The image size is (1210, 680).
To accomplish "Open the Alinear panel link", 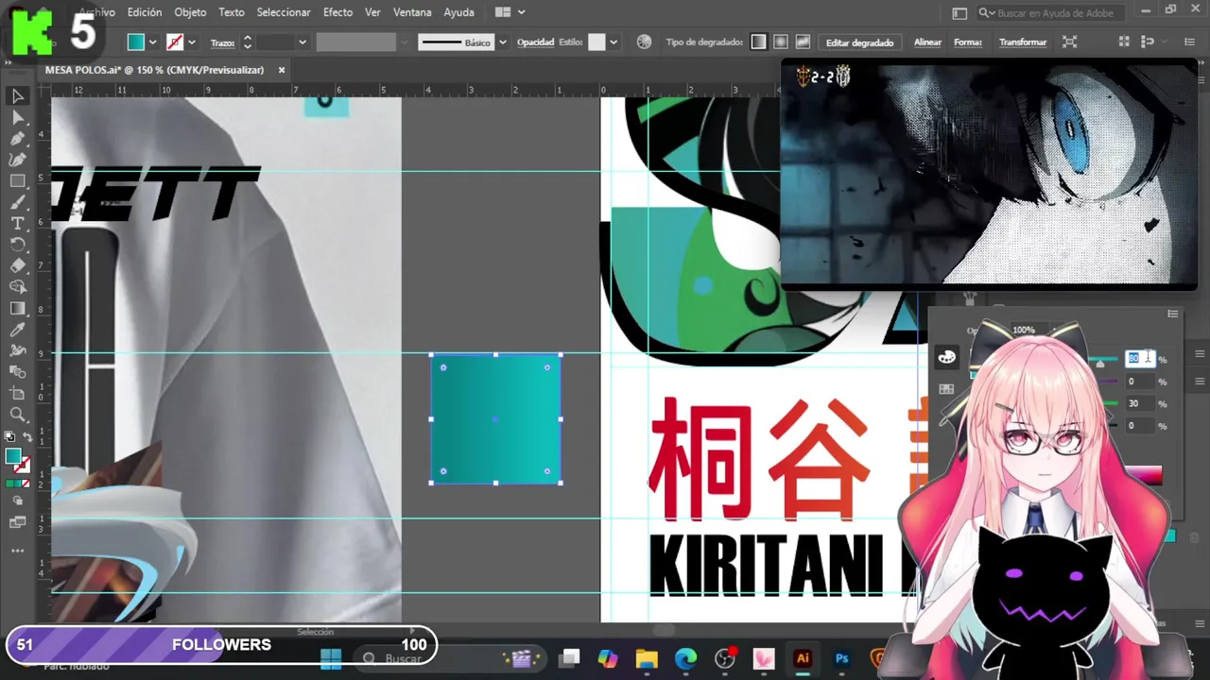I will pos(927,42).
